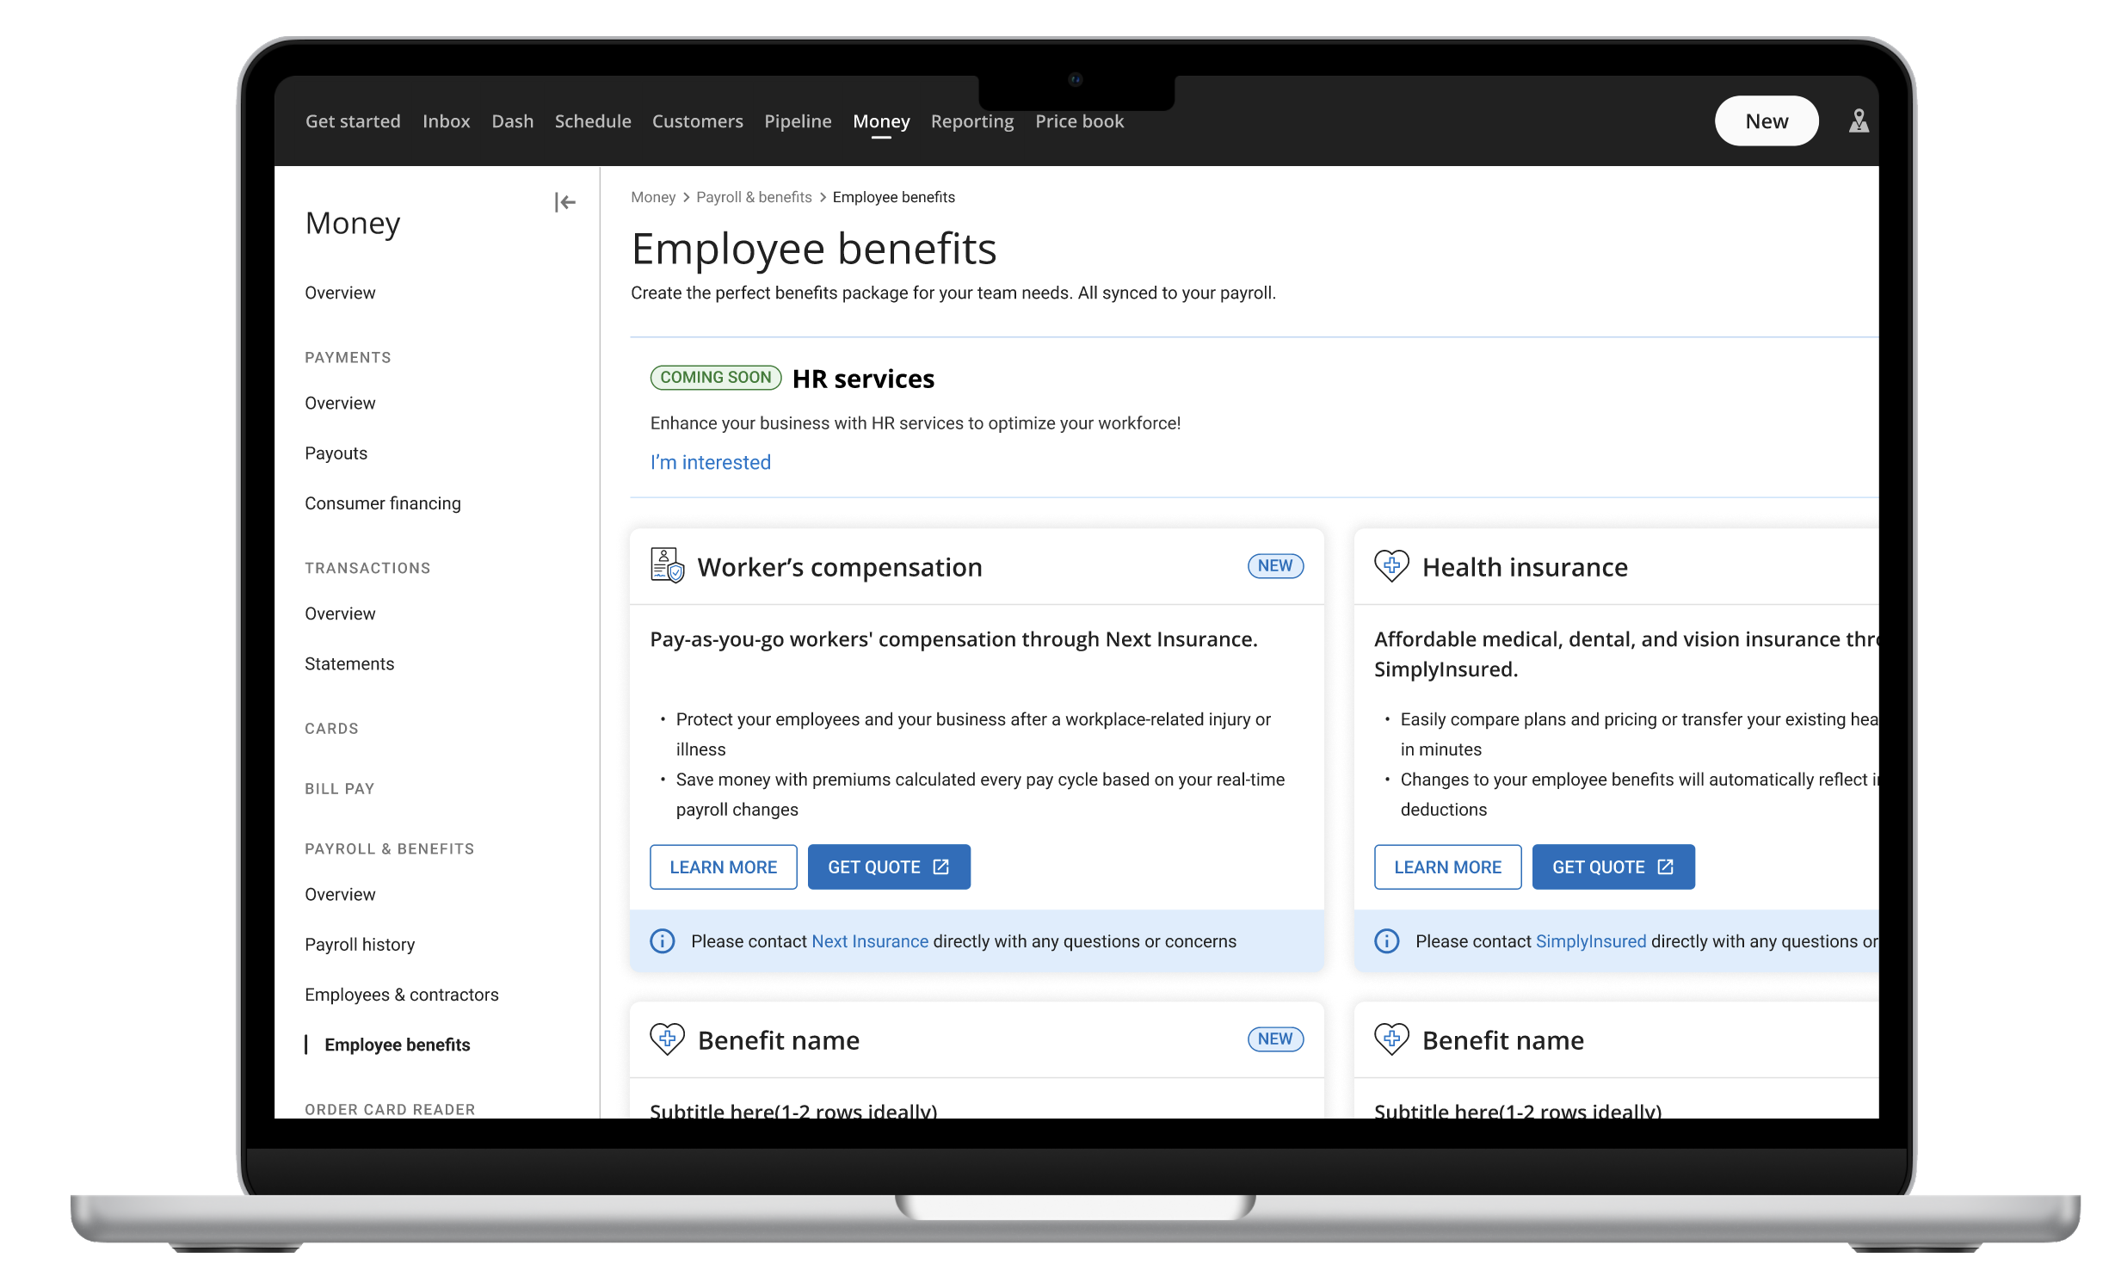The height and width of the screenshot is (1270, 2115).
Task: Click info icon beside SimplyInsured notice
Action: 1386,941
